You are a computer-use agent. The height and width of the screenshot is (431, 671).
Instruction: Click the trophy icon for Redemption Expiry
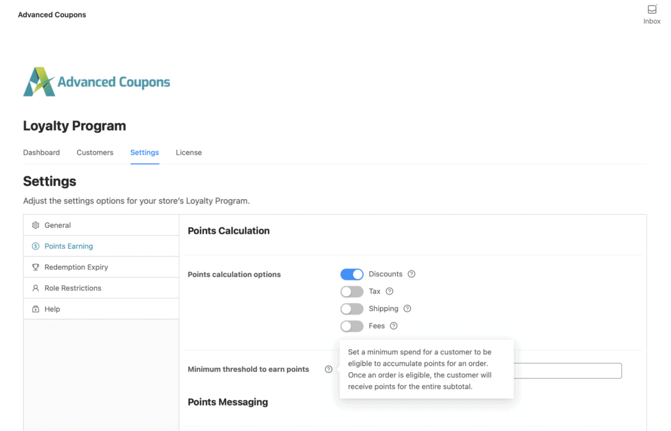pyautogui.click(x=36, y=267)
